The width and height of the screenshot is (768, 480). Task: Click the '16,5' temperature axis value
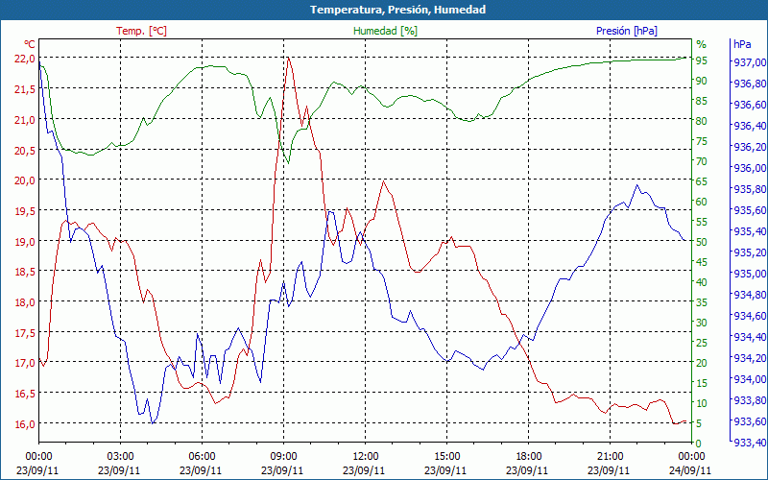click(x=25, y=394)
